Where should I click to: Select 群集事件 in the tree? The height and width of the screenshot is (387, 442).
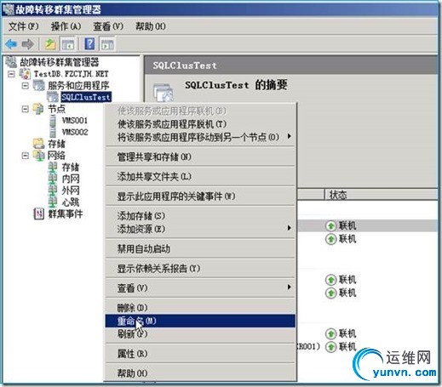tap(66, 213)
